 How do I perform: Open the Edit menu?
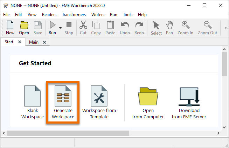[19, 15]
